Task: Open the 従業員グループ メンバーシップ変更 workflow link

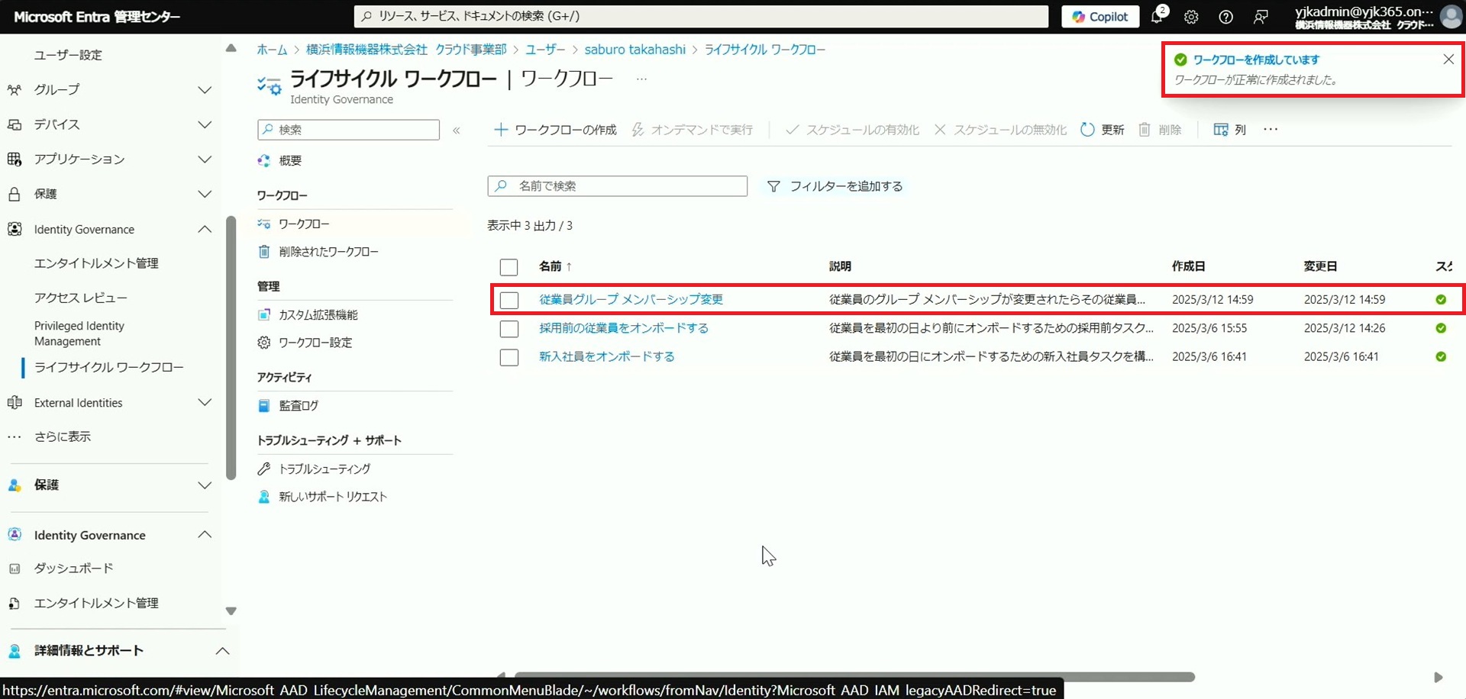Action: [631, 300]
